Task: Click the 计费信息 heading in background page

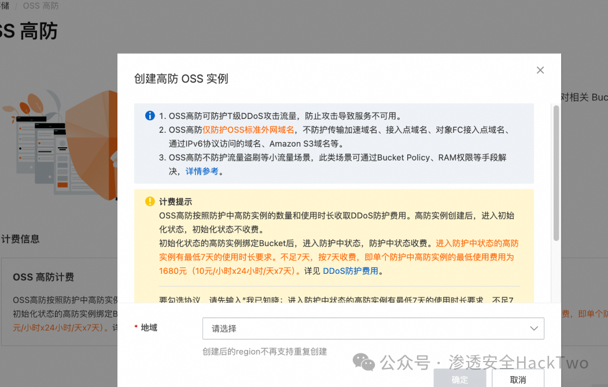Action: tap(20, 239)
